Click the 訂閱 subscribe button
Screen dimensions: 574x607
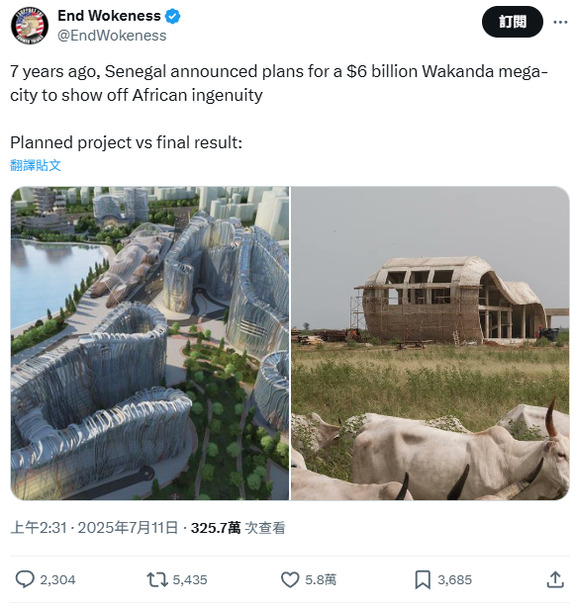513,22
